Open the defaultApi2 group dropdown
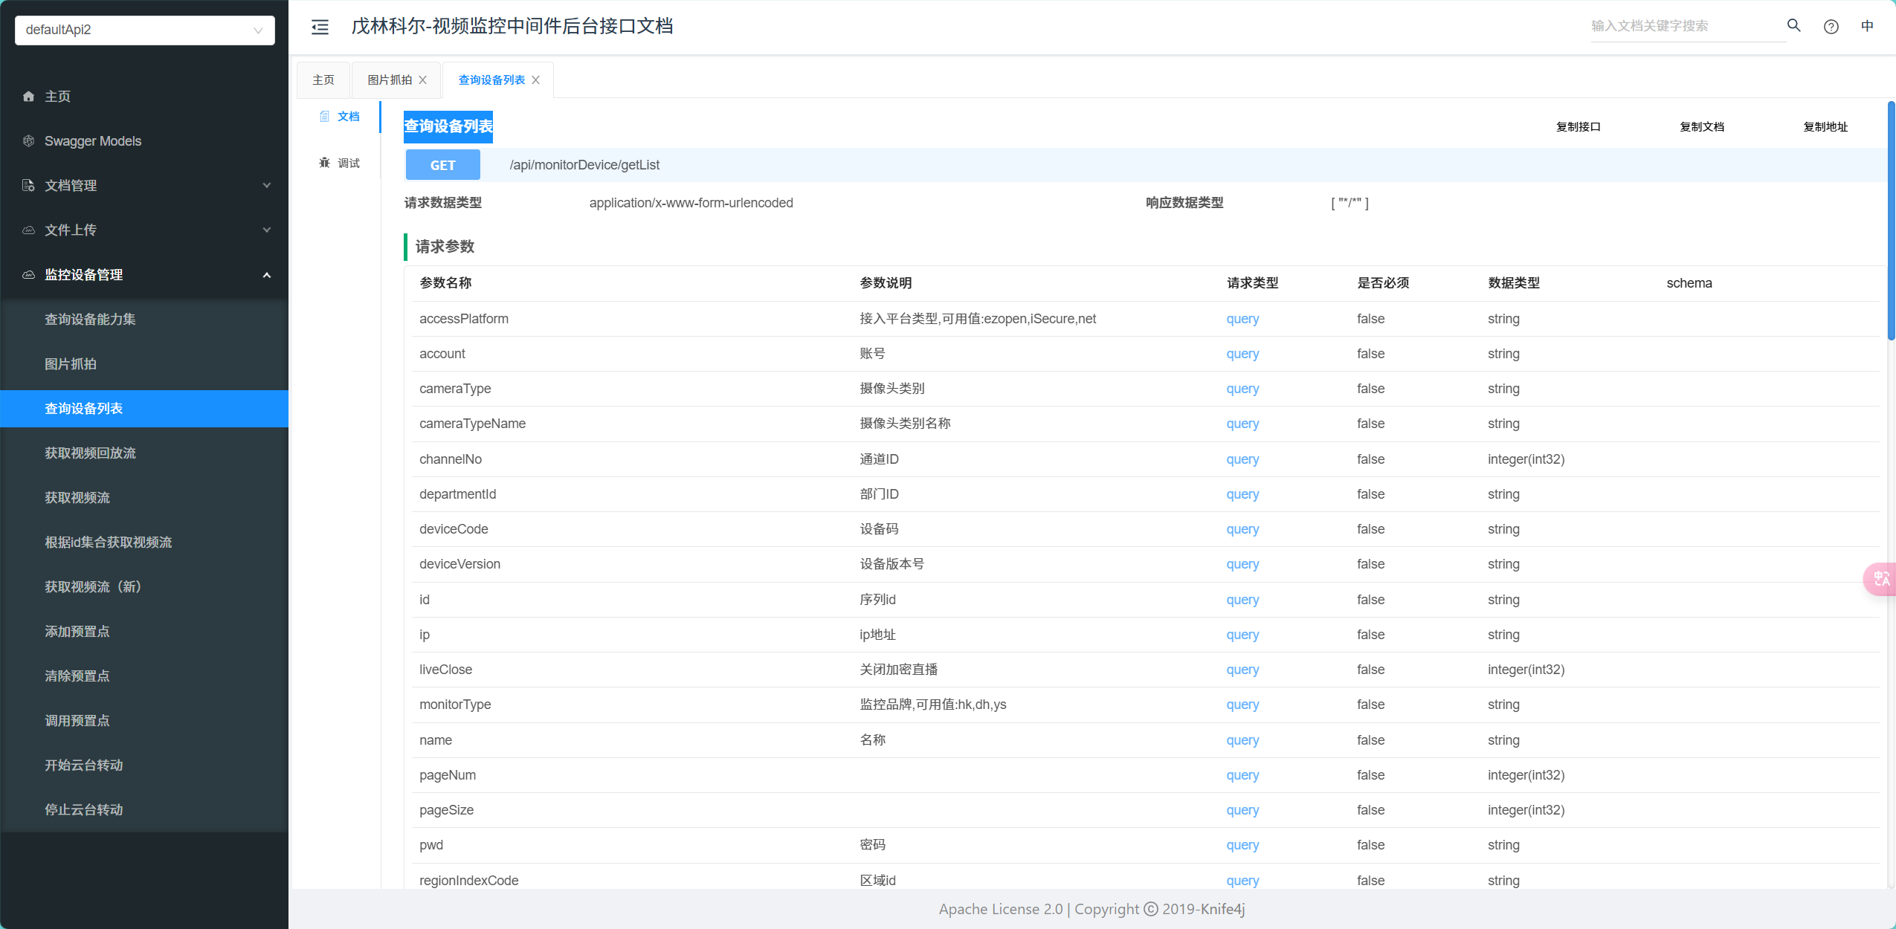 tap(144, 30)
